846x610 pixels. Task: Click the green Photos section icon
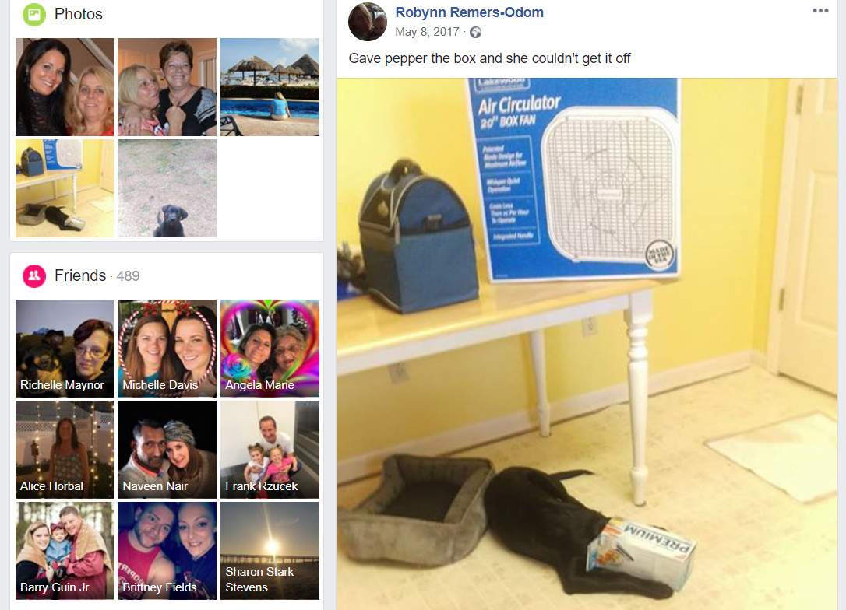click(x=34, y=15)
